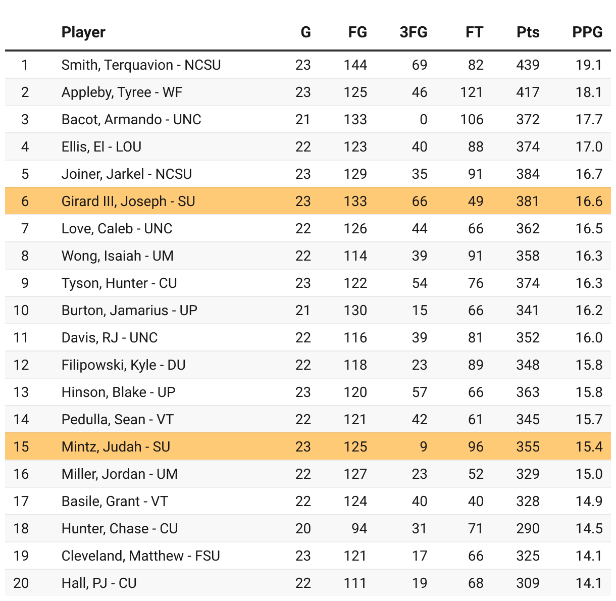Click Love, Caleb - UNC player name

(117, 229)
